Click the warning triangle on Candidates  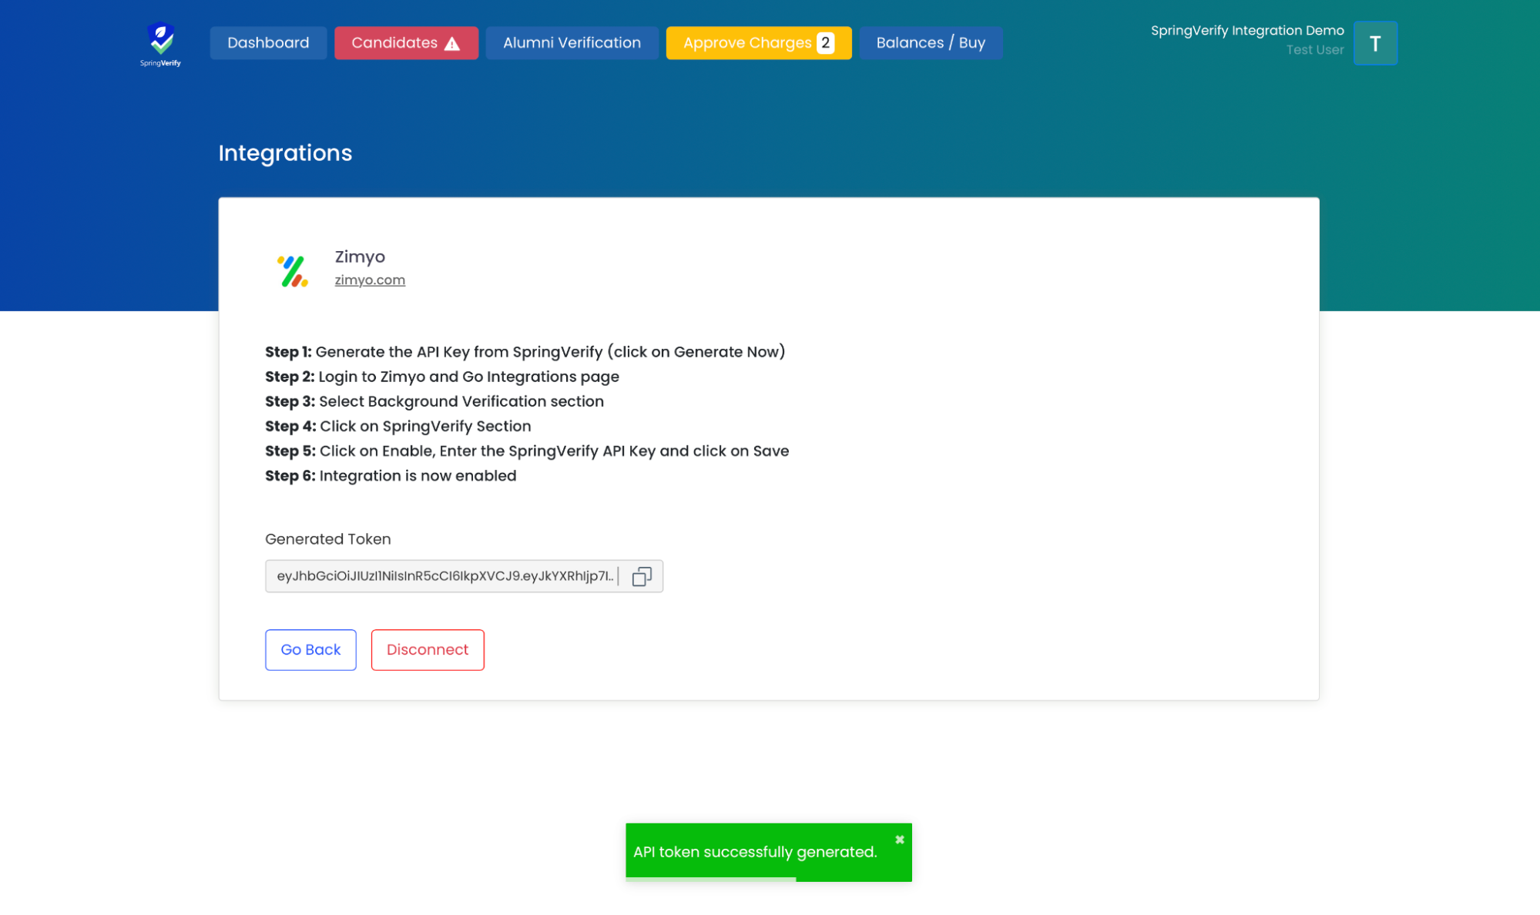tap(452, 44)
